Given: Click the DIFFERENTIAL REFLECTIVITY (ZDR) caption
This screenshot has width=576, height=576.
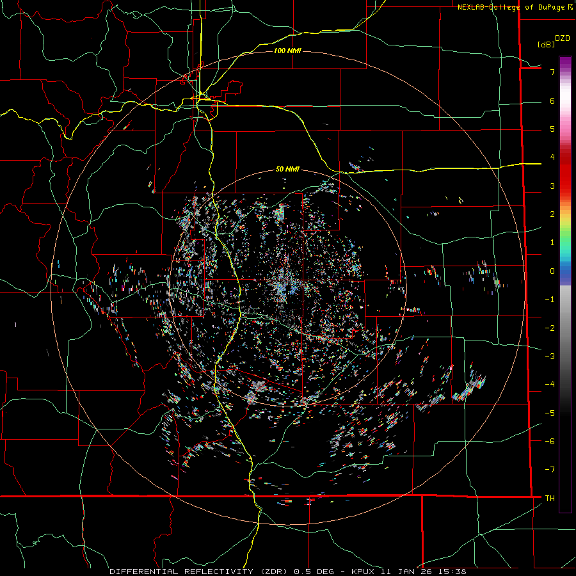Looking at the screenshot, I should coord(200,572).
